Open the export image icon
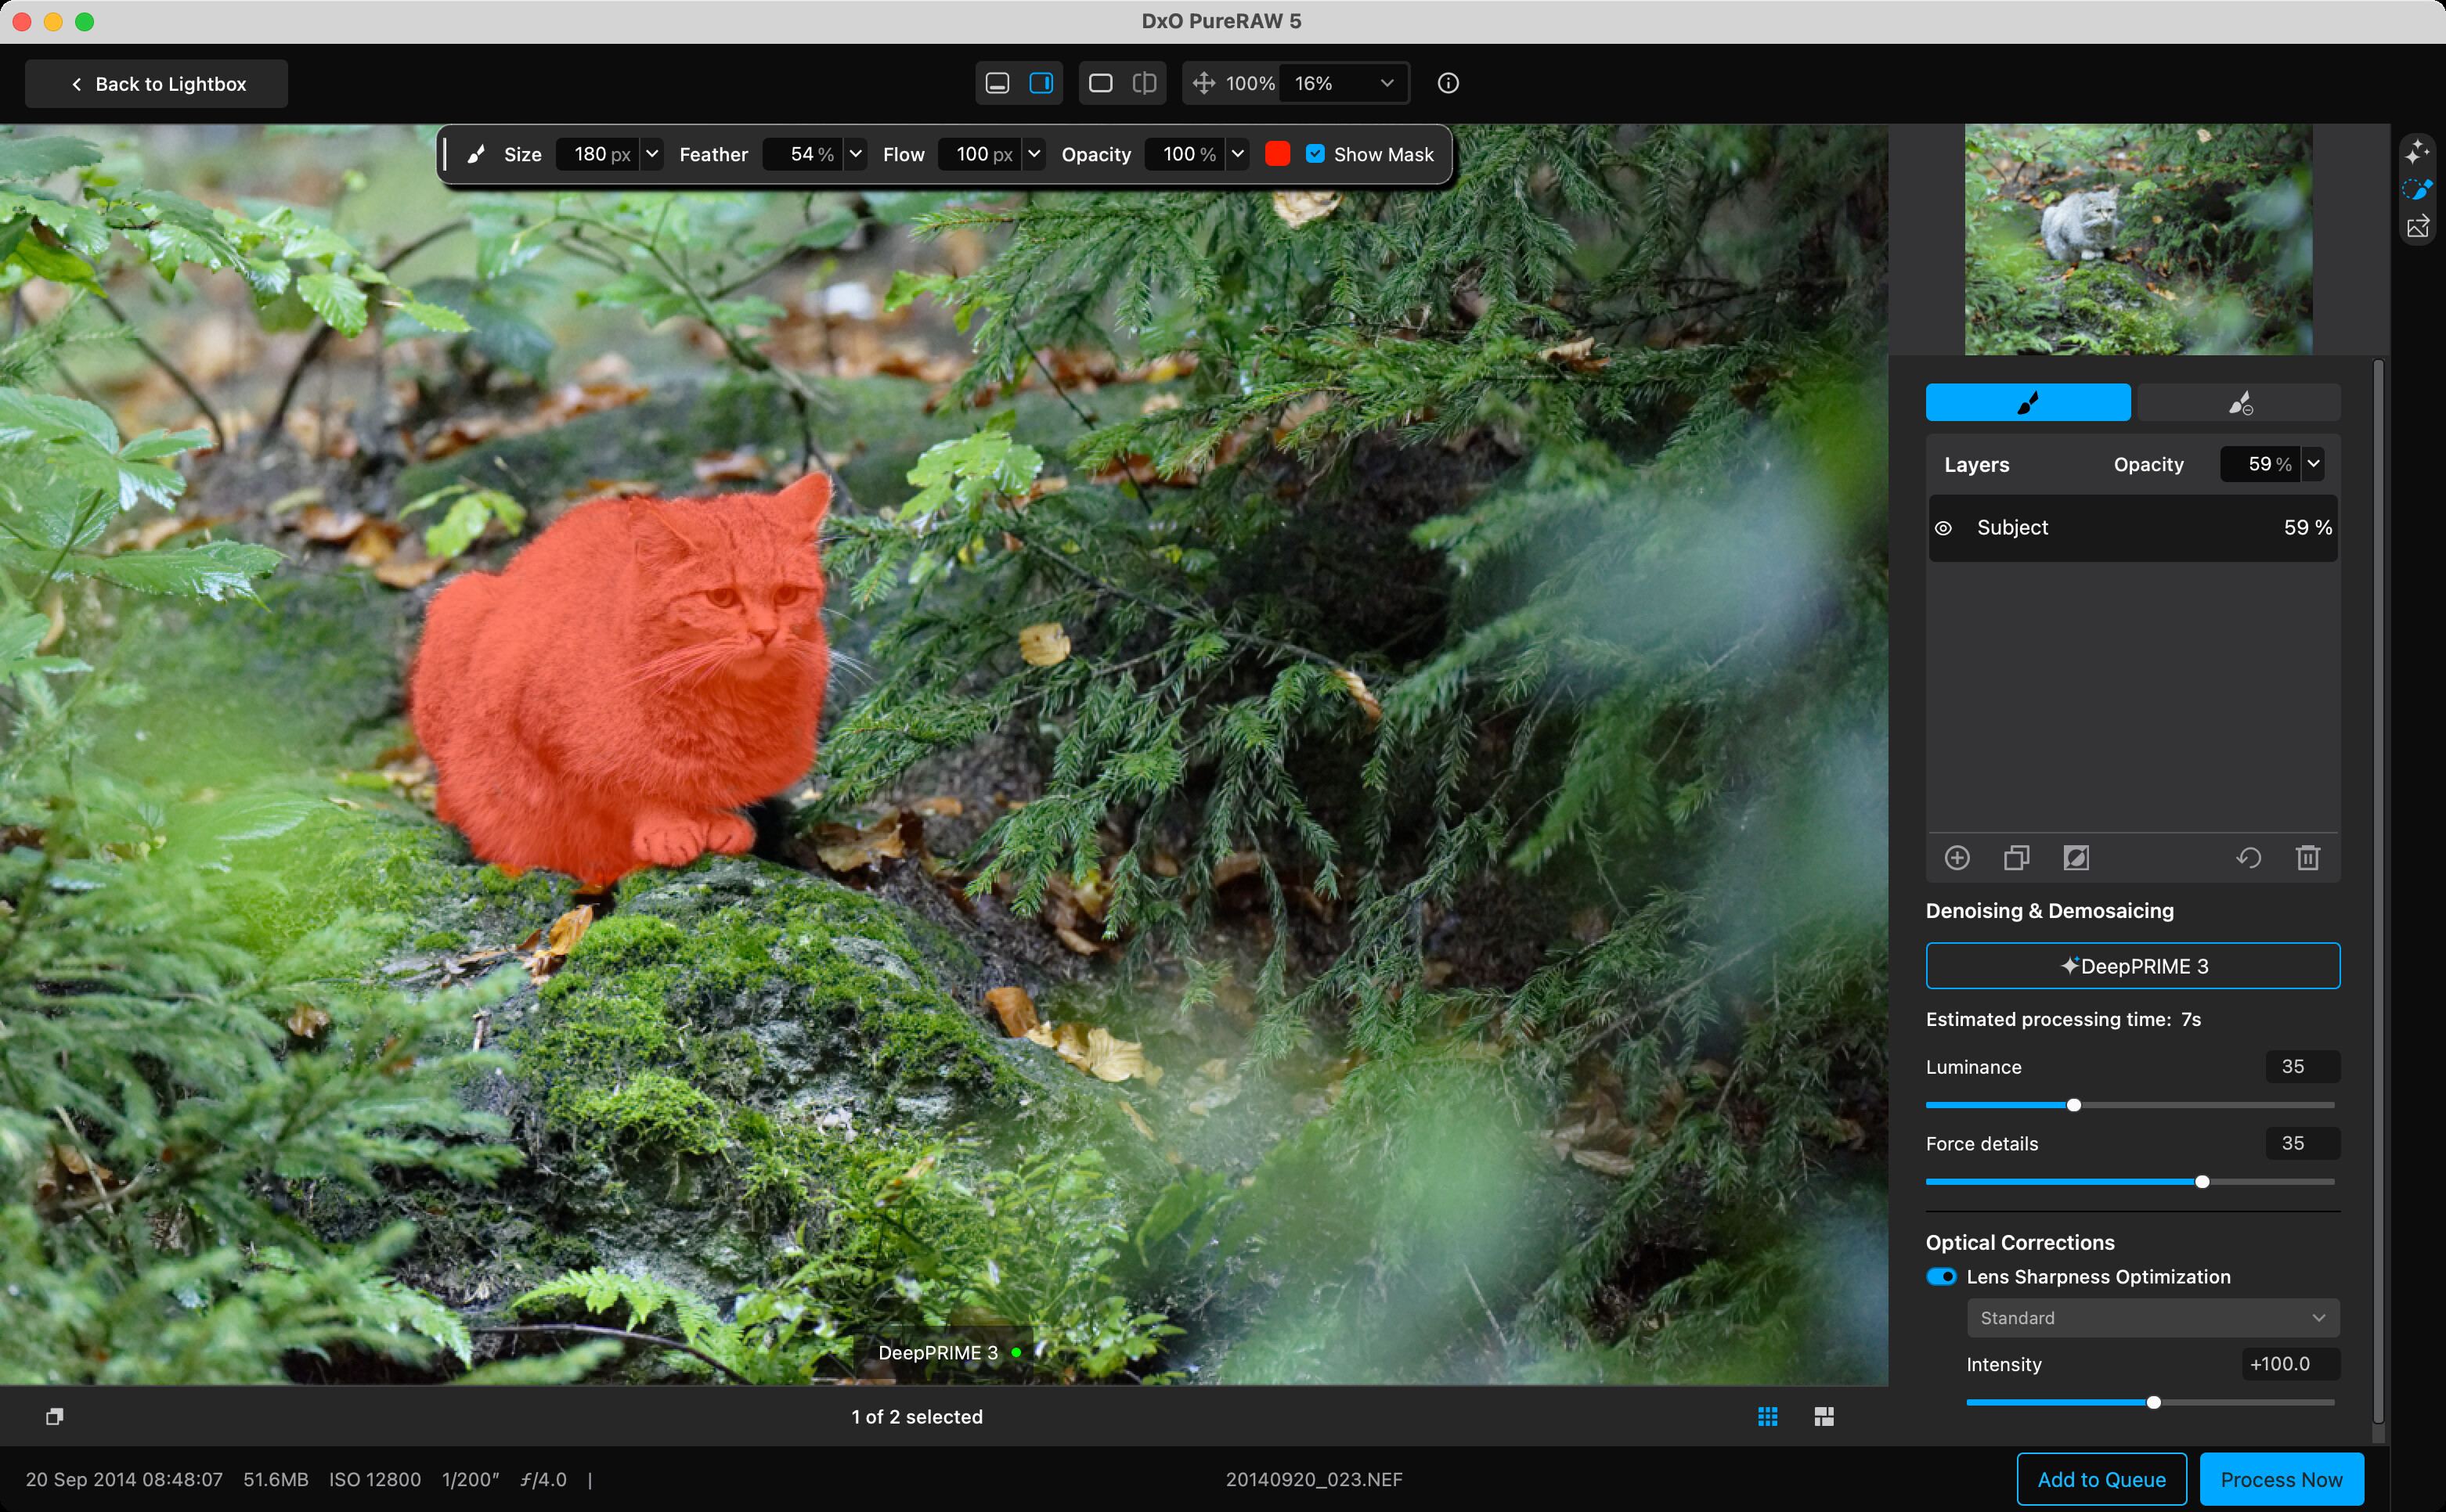This screenshot has height=1512, width=2446. pyautogui.click(x=2418, y=227)
